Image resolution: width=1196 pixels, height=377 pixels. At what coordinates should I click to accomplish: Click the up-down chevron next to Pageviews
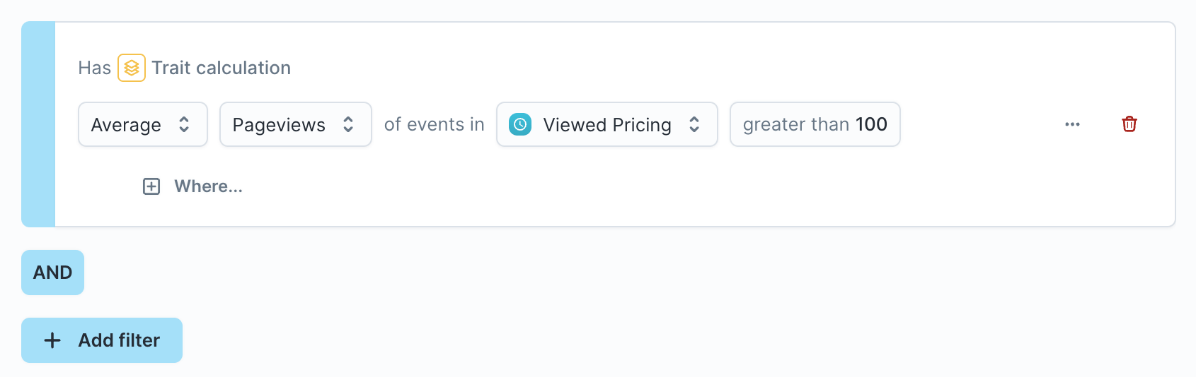[348, 124]
